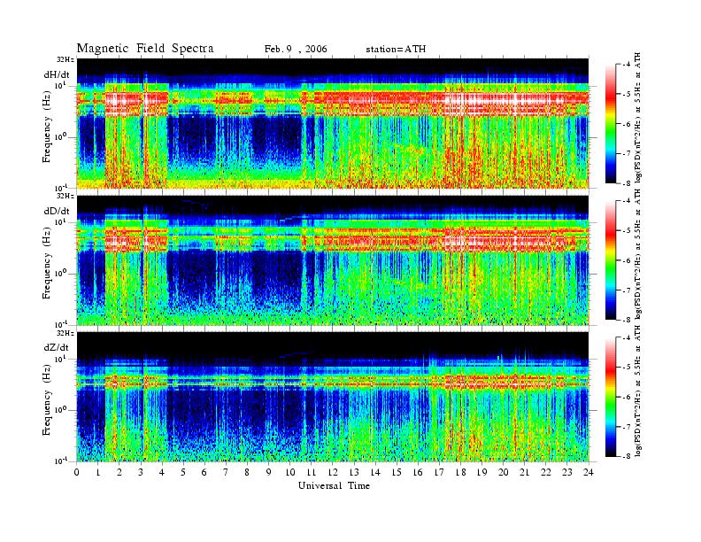This screenshot has height=542, width=701.
Task: Click the "24" tick on Universal Time axis
Action: (x=589, y=472)
